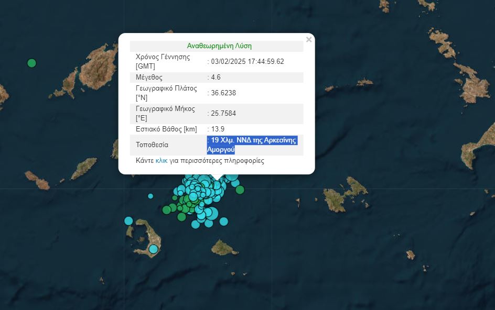This screenshot has width=495, height=310.
Task: Click the focal depth value 13.9
Action: tap(217, 129)
